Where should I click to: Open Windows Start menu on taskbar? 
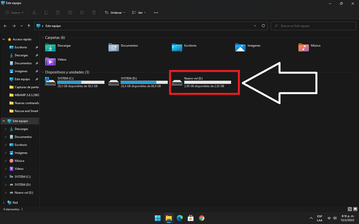(x=158, y=218)
